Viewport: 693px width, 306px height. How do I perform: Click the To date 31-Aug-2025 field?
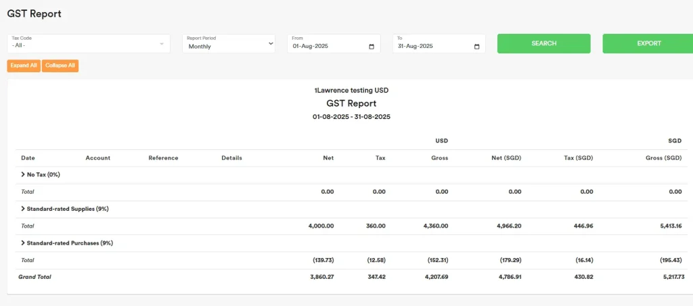pos(439,44)
